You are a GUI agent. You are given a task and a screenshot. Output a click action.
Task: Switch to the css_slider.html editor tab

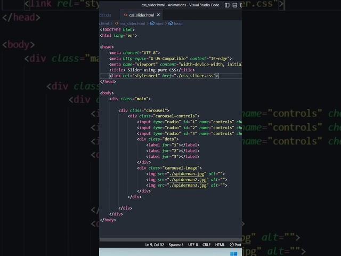[141, 15]
